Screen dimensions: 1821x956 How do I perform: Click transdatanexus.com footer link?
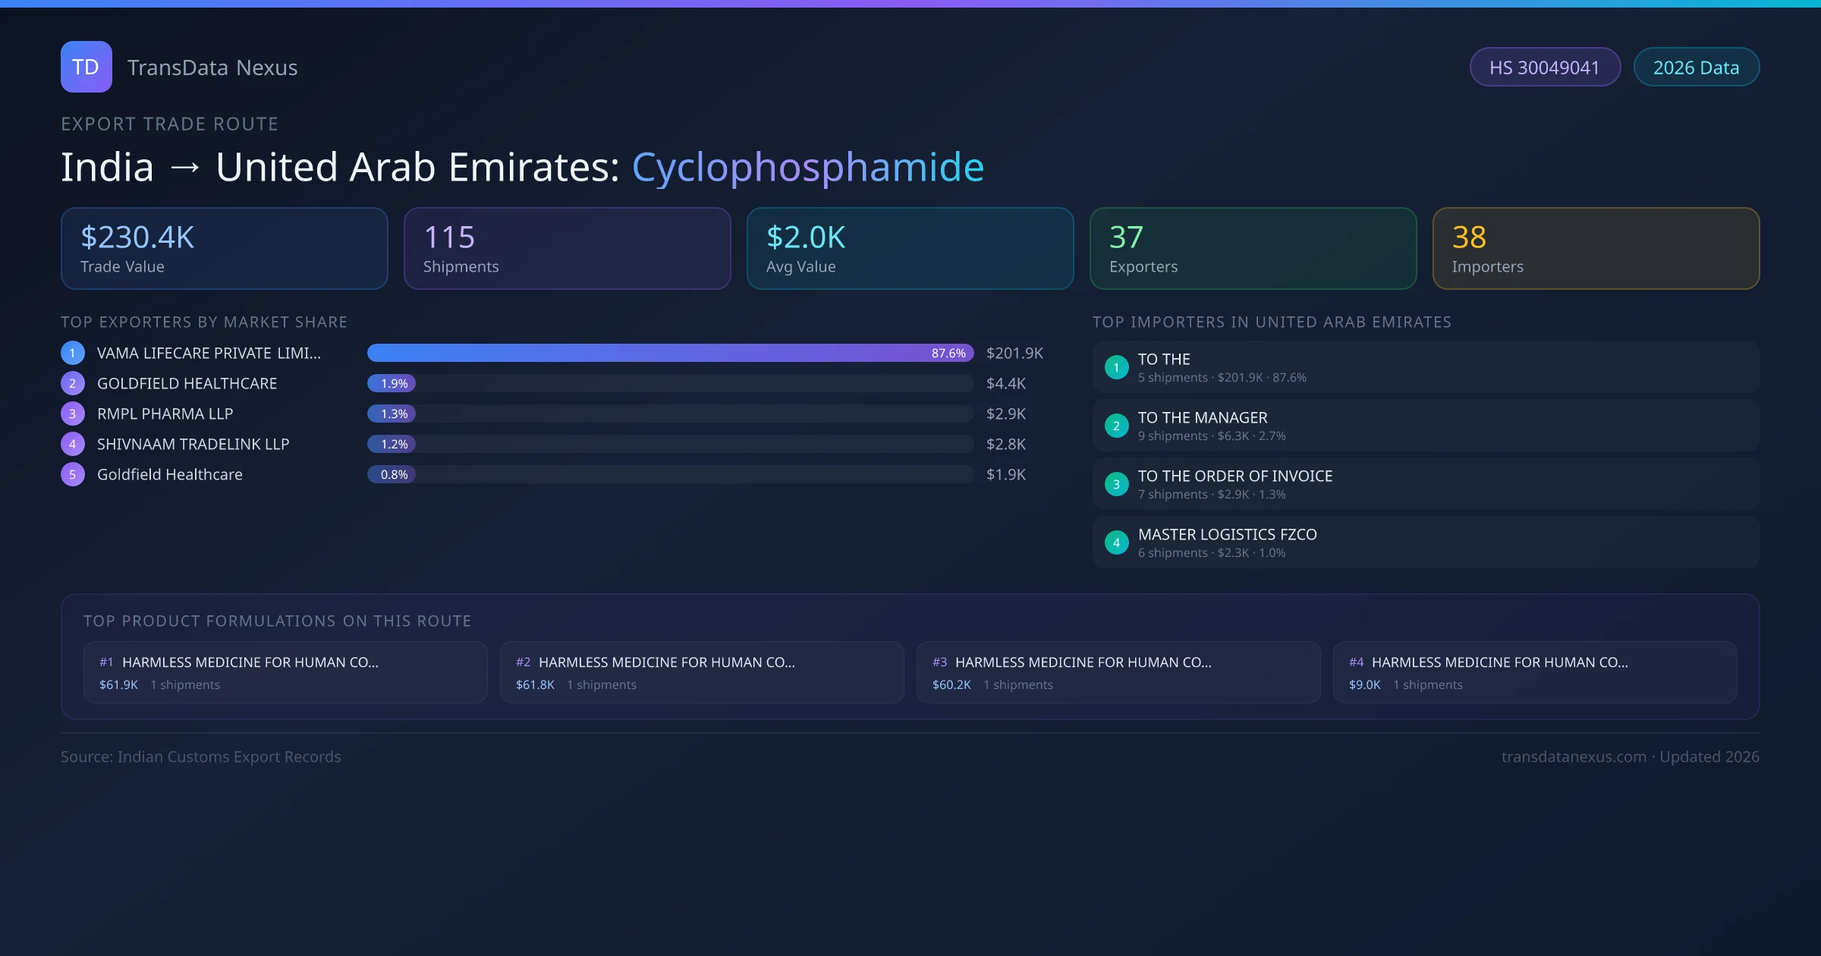(1574, 756)
